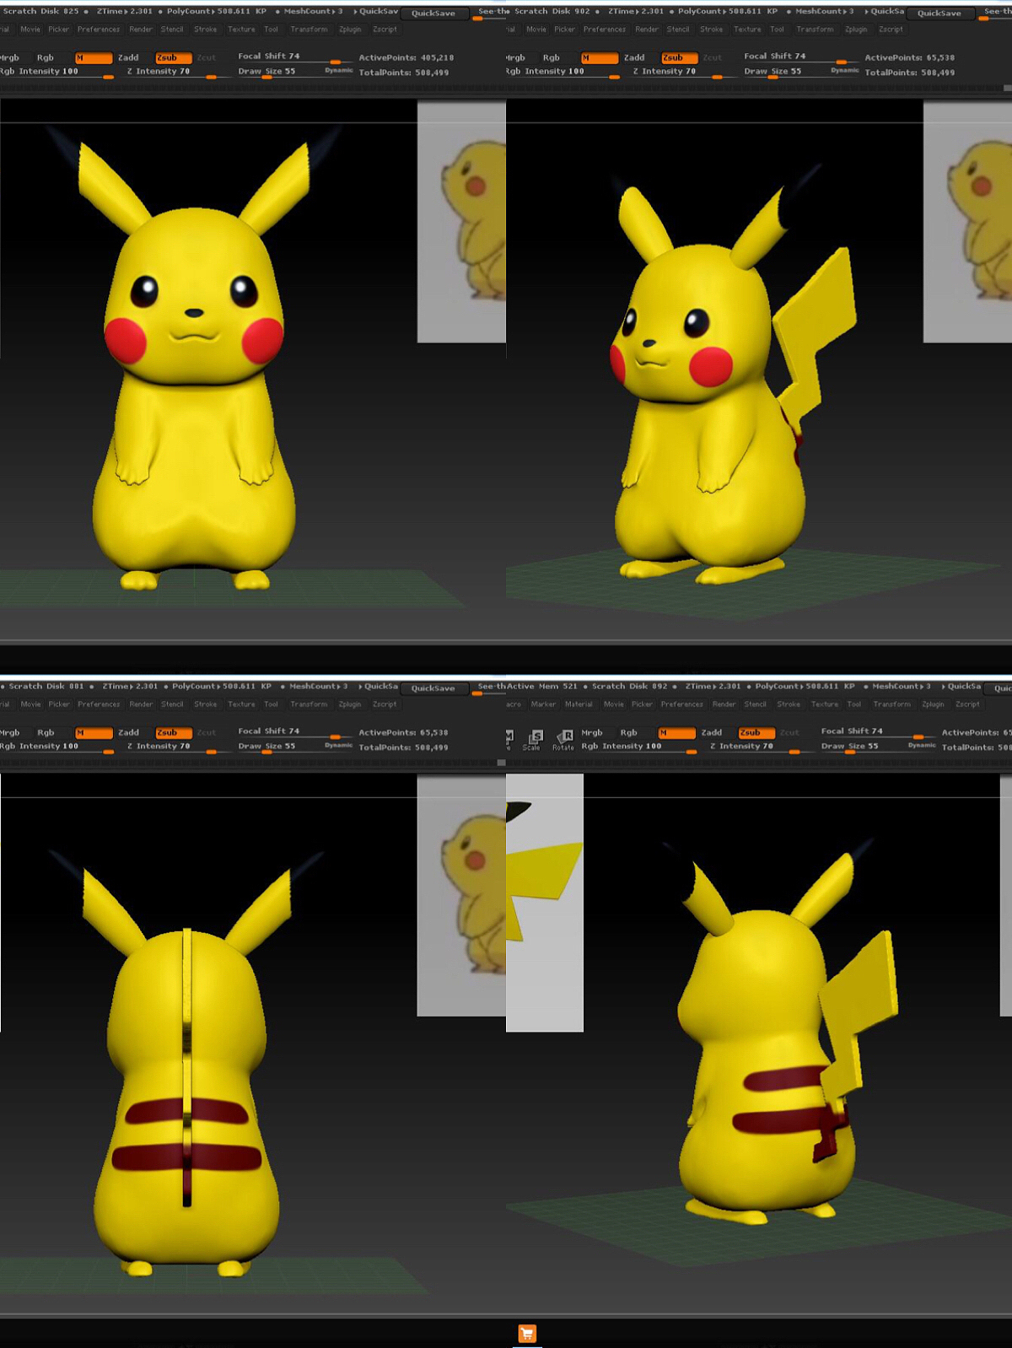Open Texture menu in Scratch Disk 902 panel
Viewport: 1012px width, 1348px height.
[x=747, y=29]
